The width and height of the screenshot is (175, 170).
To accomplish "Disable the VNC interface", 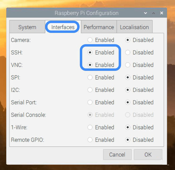I will click(128, 65).
